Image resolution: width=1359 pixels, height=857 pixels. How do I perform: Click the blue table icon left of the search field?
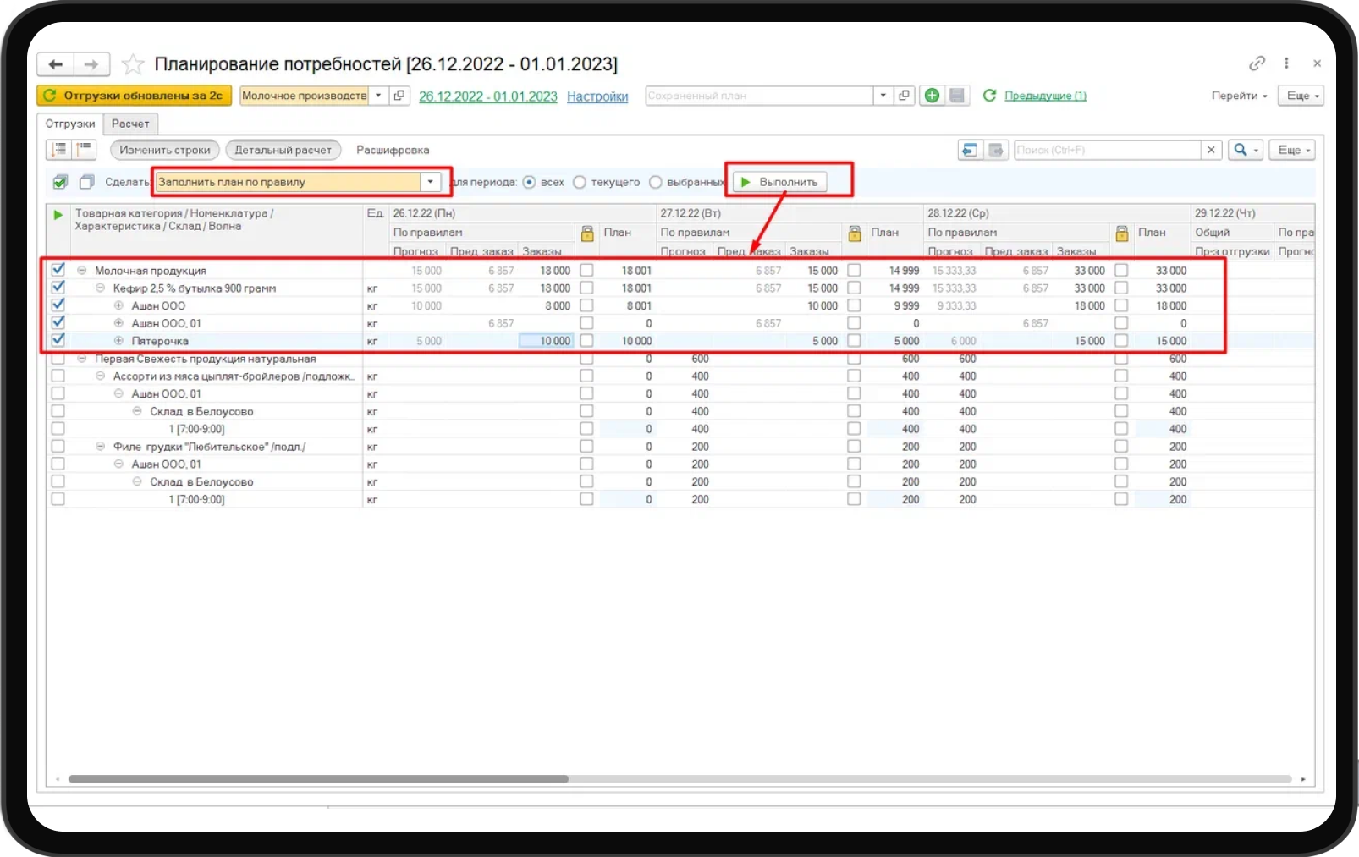(970, 150)
